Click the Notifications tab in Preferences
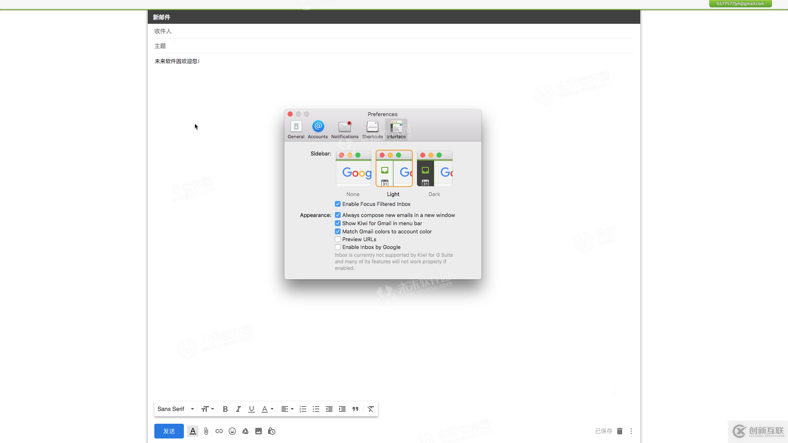 pyautogui.click(x=344, y=129)
